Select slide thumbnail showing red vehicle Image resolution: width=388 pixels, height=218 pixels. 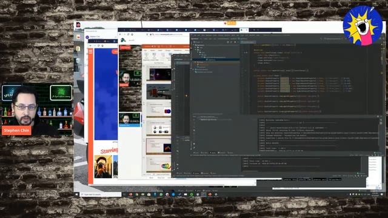159,91
